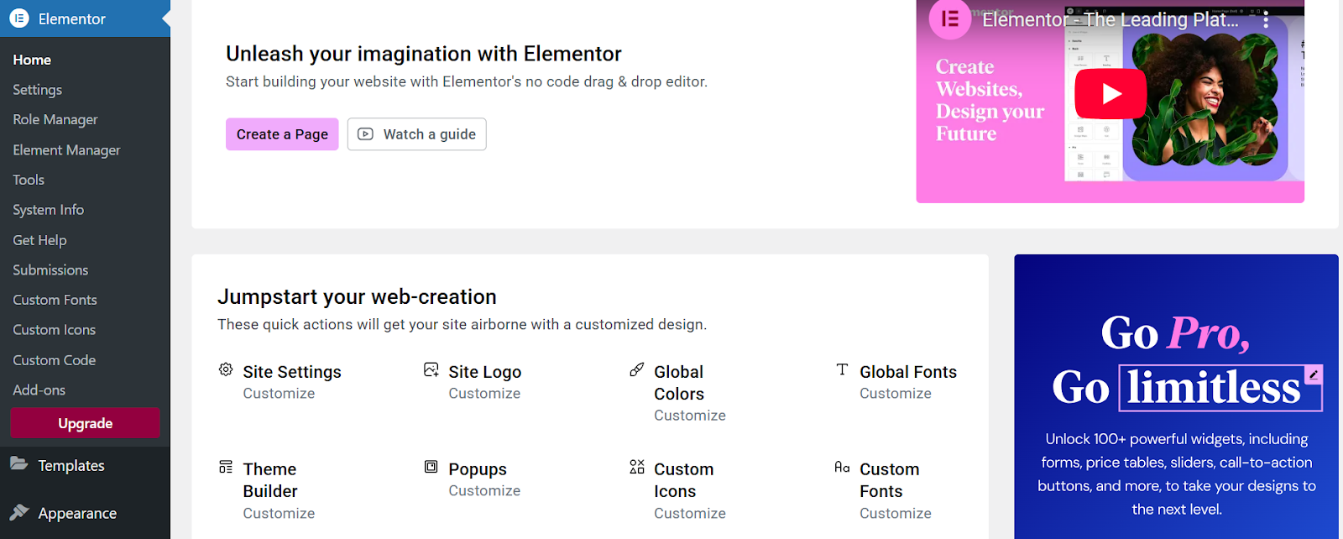Click the Elementor channel logo on video
Screen dimensions: 1343x539
pyautogui.click(x=950, y=18)
